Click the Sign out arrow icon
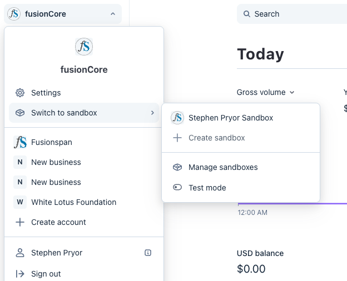Image resolution: width=347 pixels, height=281 pixels. pos(20,274)
